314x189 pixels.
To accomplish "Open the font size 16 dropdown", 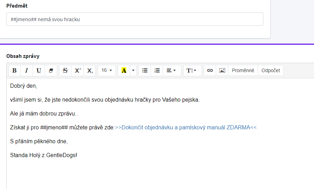I will [107, 70].
